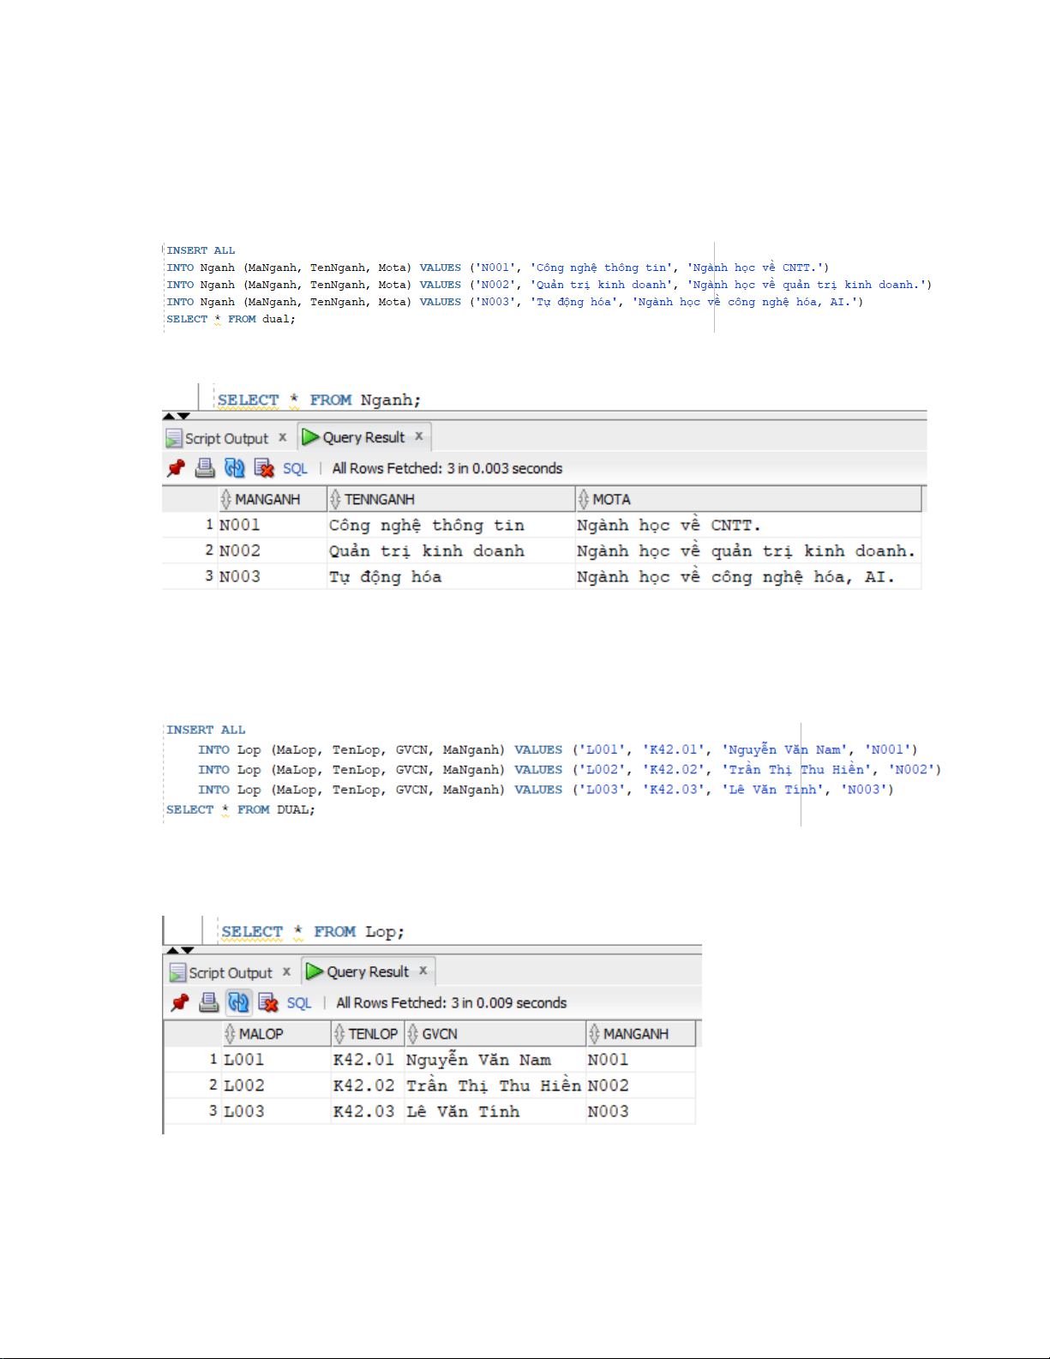This screenshot has height=1359, width=1050.
Task: Click the print icon in Nganh results toolbar
Action: coord(205,468)
